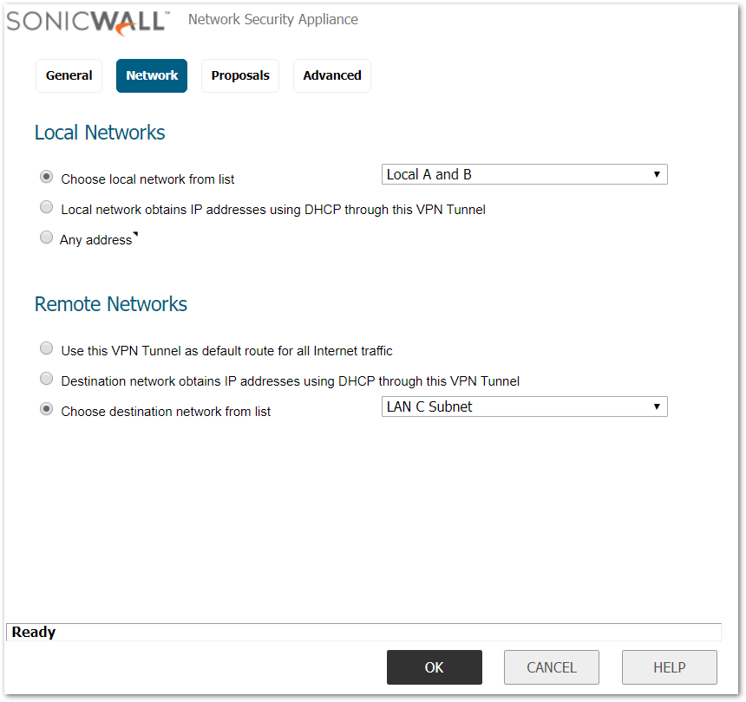The width and height of the screenshot is (746, 702).
Task: Select the Network tab
Action: (152, 75)
